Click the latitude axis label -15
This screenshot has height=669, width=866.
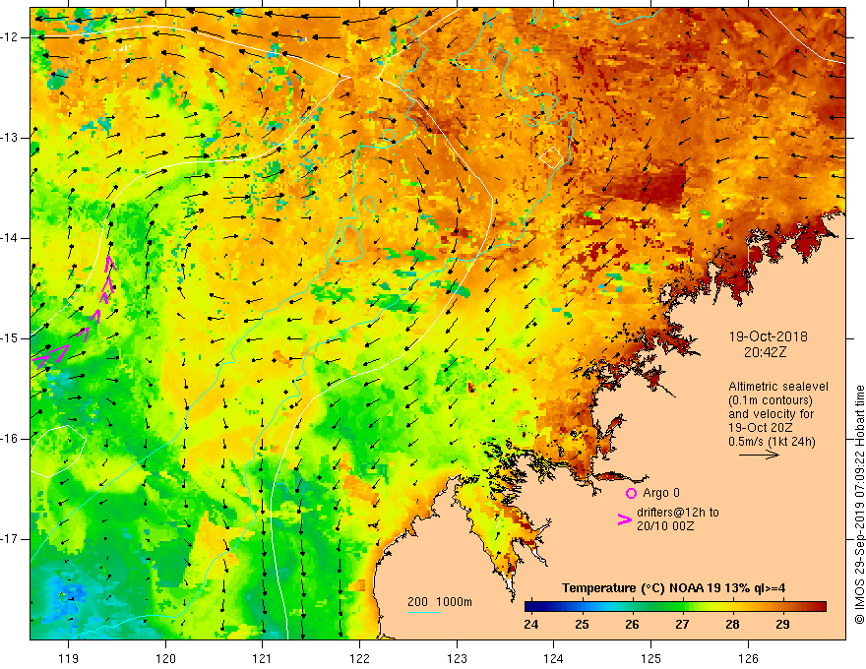click(x=10, y=338)
